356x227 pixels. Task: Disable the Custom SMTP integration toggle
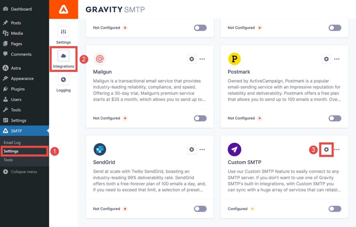[x=334, y=209]
